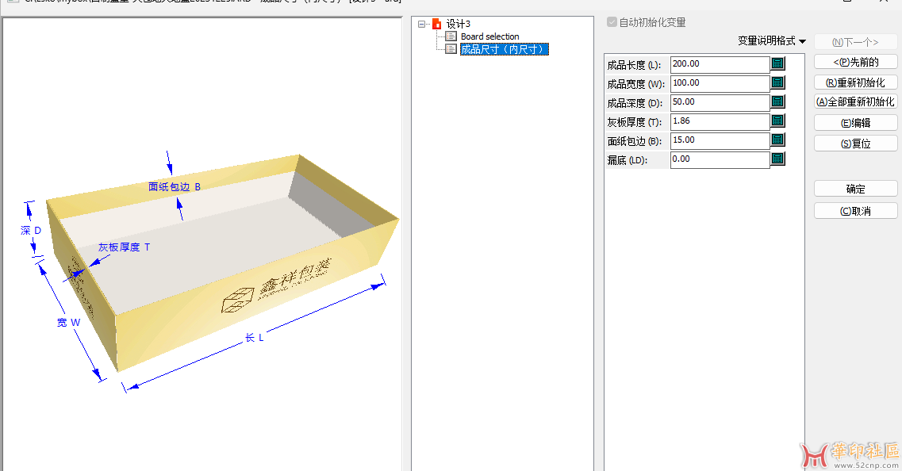Click the Board selection list icon
The height and width of the screenshot is (471, 902).
coord(451,36)
